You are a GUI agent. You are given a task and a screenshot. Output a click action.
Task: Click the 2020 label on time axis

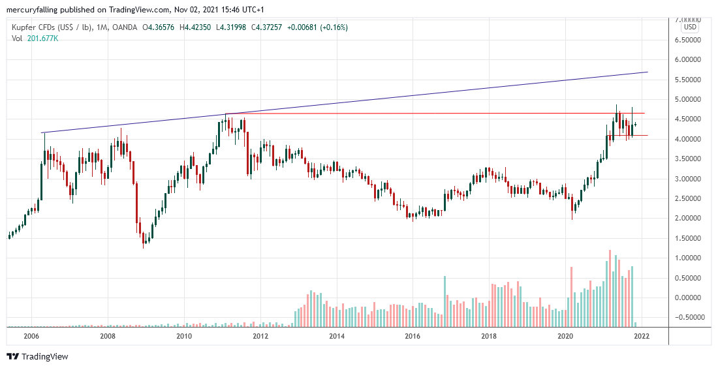[565, 336]
